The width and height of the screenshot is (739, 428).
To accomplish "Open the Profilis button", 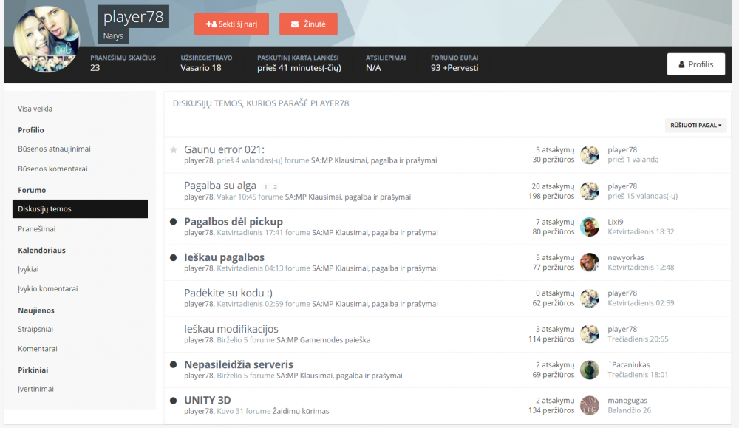I will point(695,64).
